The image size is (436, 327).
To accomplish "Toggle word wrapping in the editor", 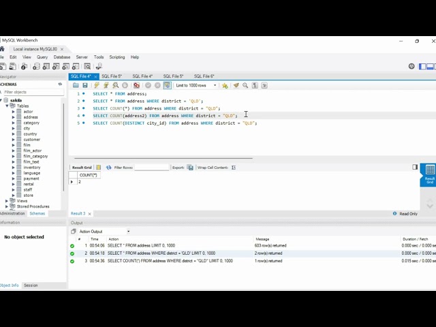I will [264, 85].
